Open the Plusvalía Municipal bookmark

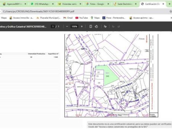pos(48,18)
